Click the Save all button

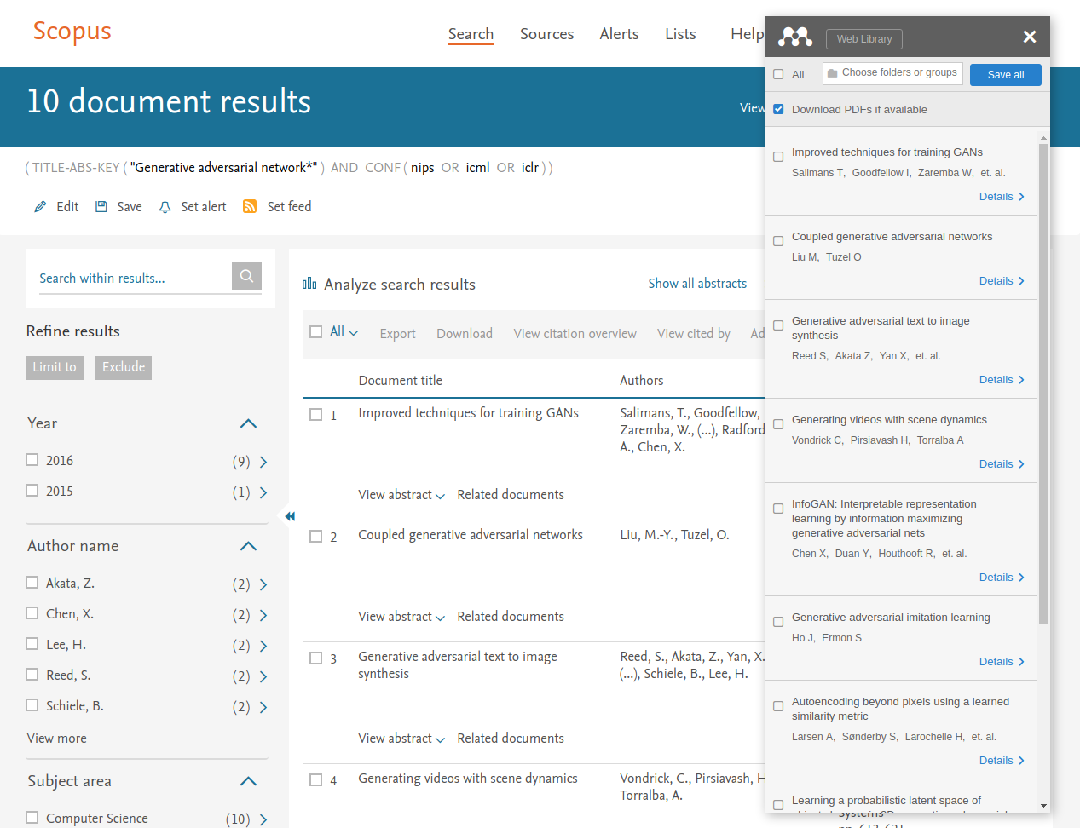click(1006, 75)
